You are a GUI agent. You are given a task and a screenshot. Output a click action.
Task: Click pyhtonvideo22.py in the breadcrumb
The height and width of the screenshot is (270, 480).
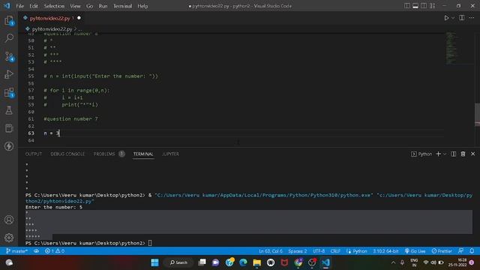52,29
